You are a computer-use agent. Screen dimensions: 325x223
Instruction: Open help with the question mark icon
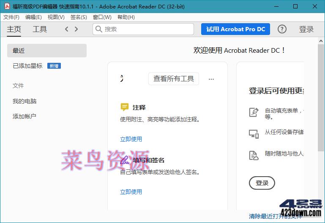tap(282, 29)
